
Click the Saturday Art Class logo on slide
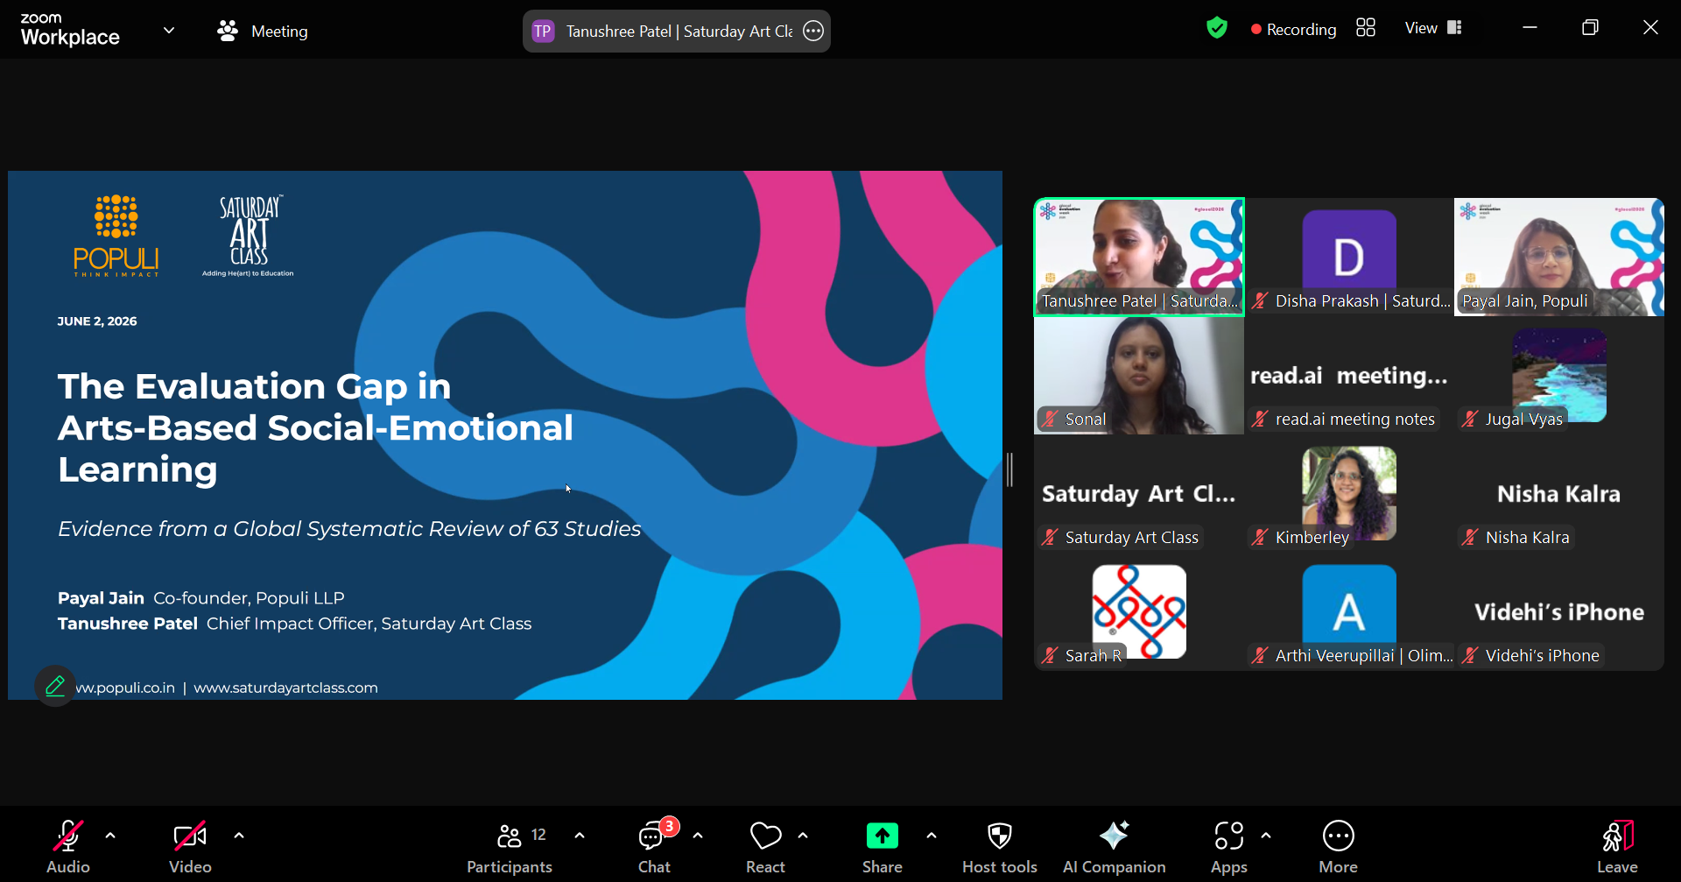coord(249,236)
